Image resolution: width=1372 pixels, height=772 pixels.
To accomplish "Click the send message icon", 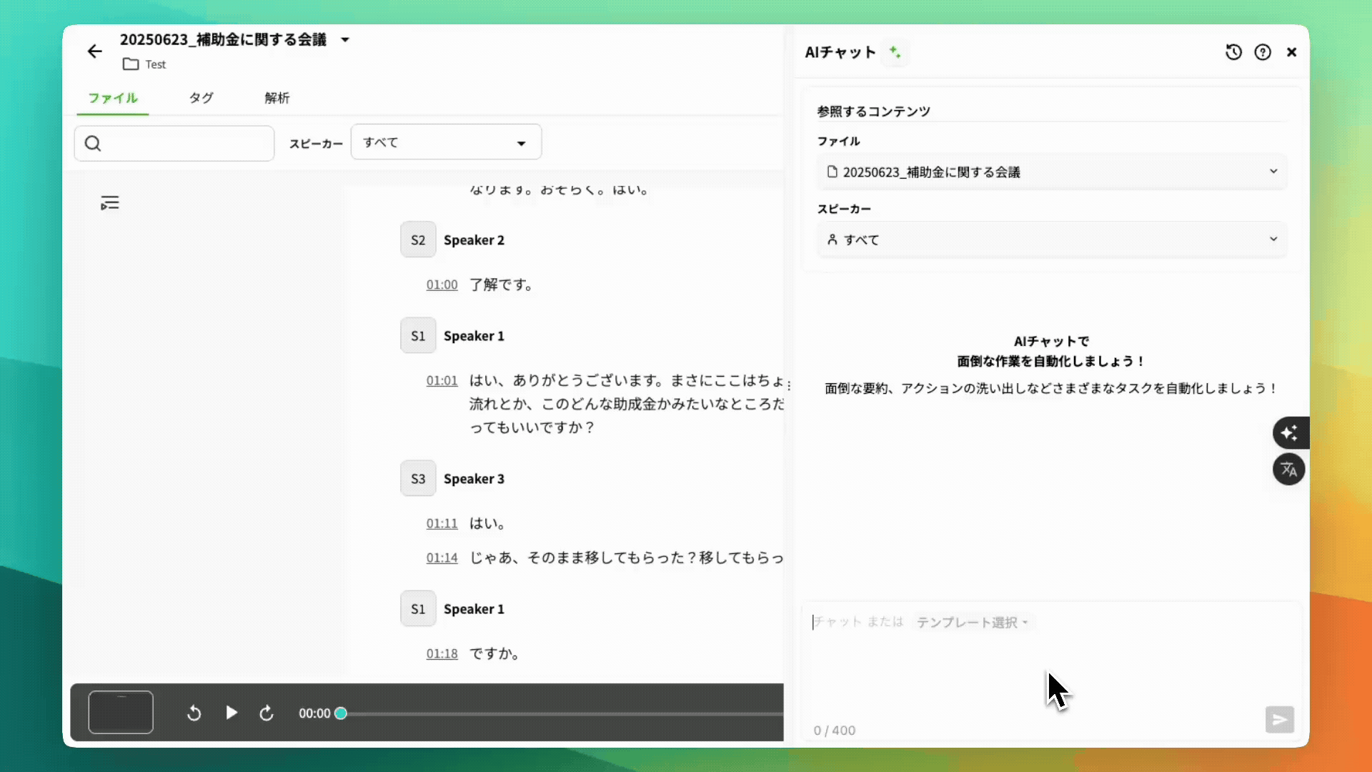I will pos(1280,720).
